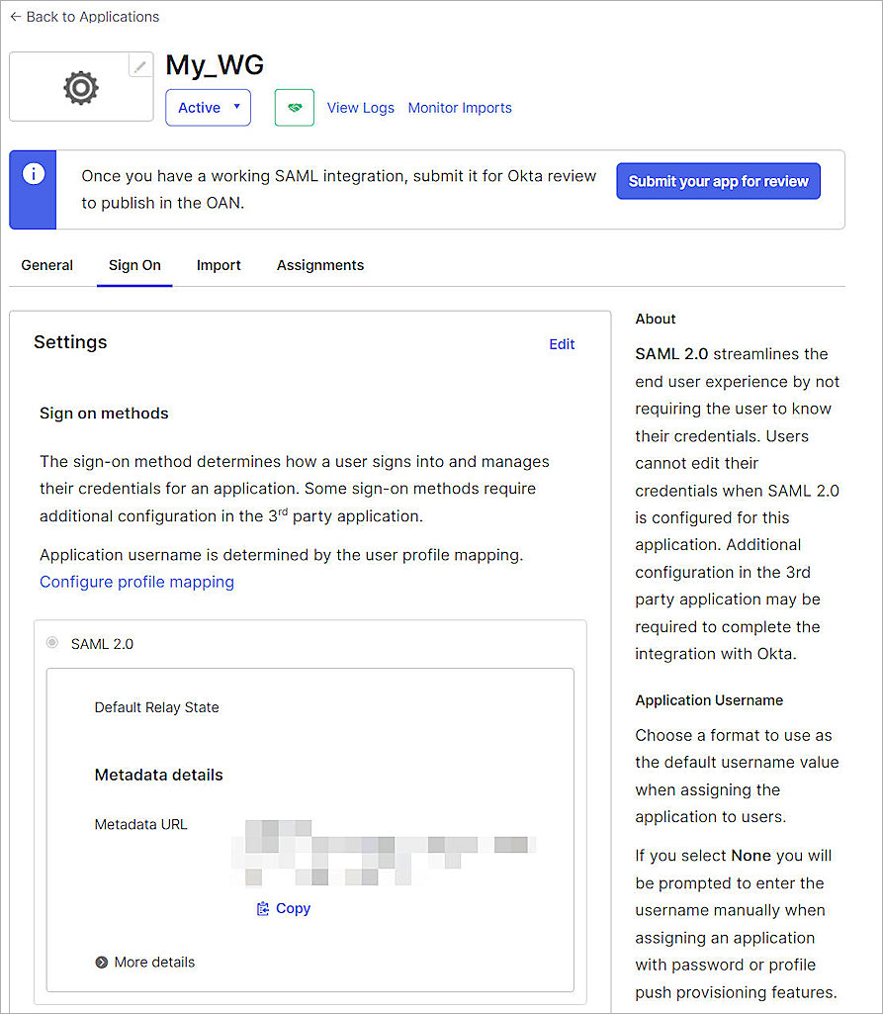The height and width of the screenshot is (1014, 883).
Task: Click the Active dropdown caret arrow
Action: click(x=236, y=107)
